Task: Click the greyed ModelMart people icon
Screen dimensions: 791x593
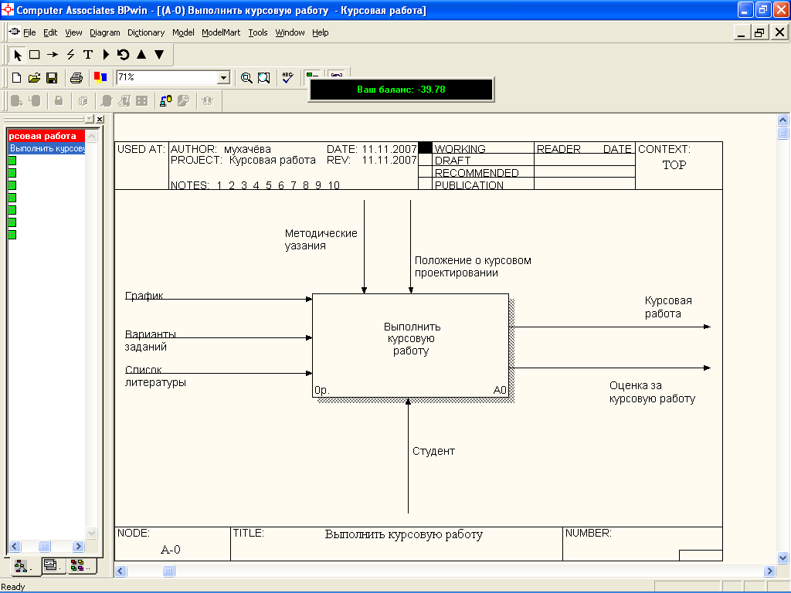Action: click(207, 101)
